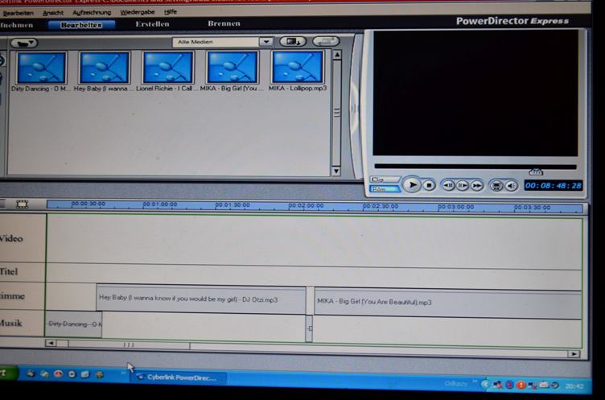Image resolution: width=605 pixels, height=400 pixels.
Task: Click the preview seek bar handle
Action: [x=536, y=171]
